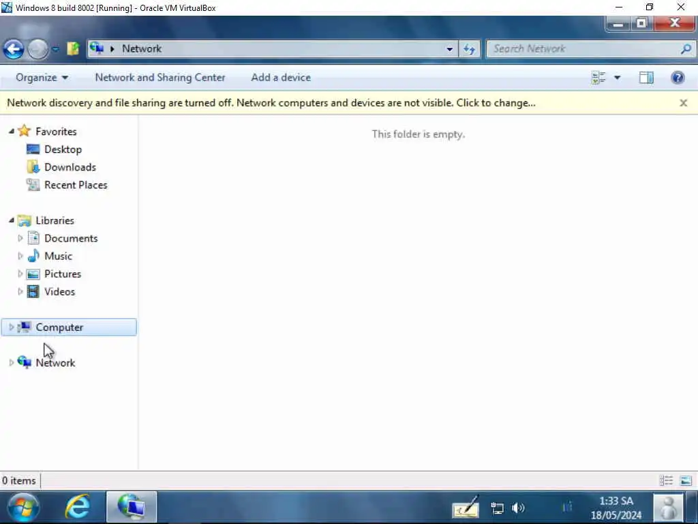Screen dimensions: 698x524
Task: Select the Pictures library
Action: pos(63,274)
